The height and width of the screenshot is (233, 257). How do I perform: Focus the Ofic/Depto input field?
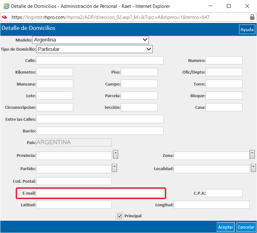point(224,72)
